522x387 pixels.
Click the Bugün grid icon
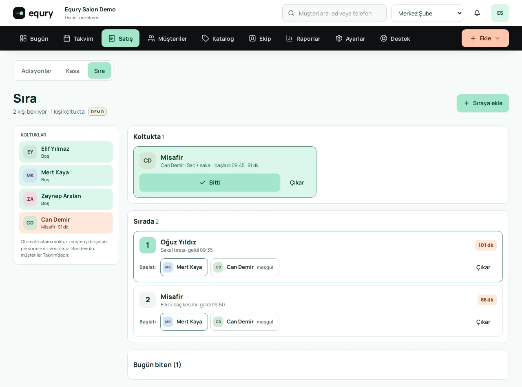23,38
